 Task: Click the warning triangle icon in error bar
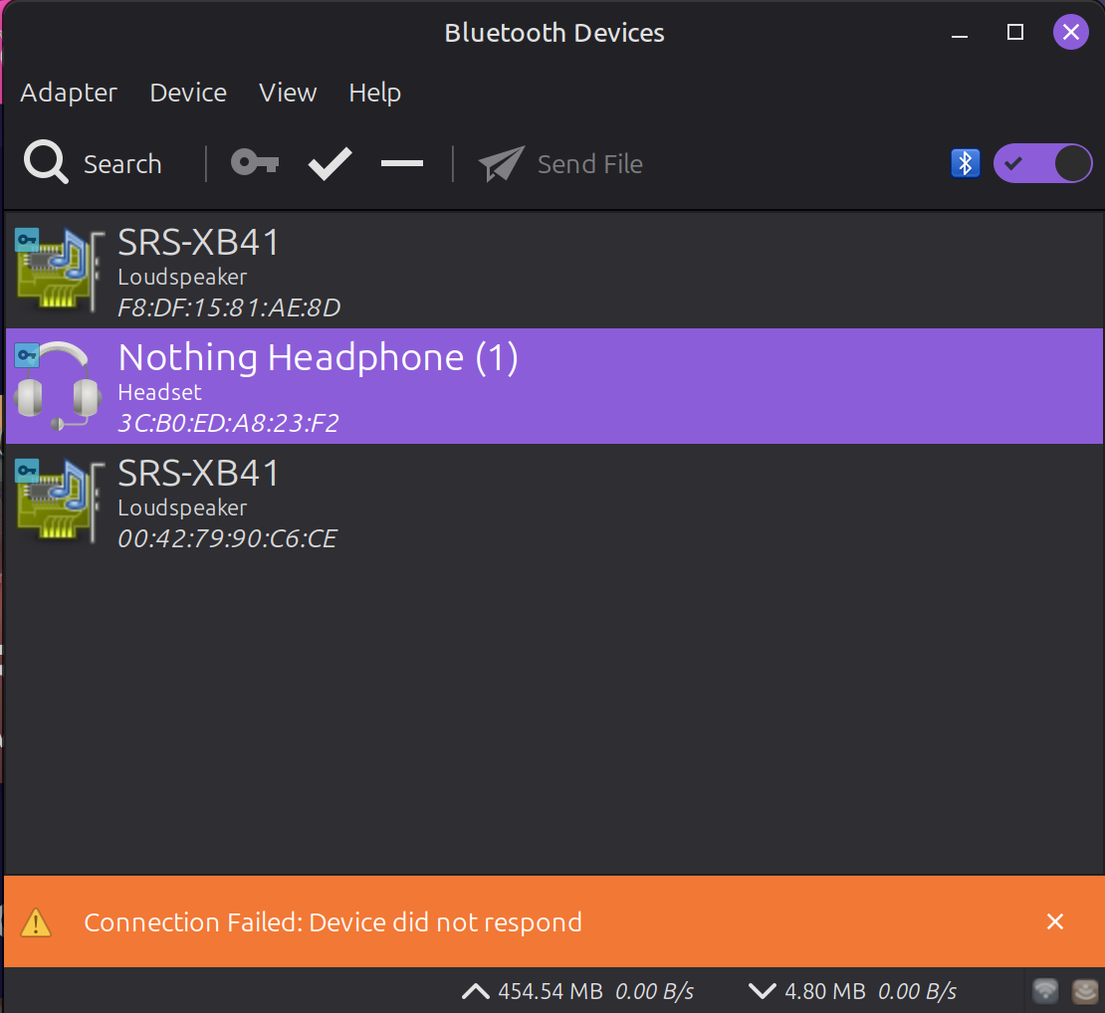click(x=36, y=922)
